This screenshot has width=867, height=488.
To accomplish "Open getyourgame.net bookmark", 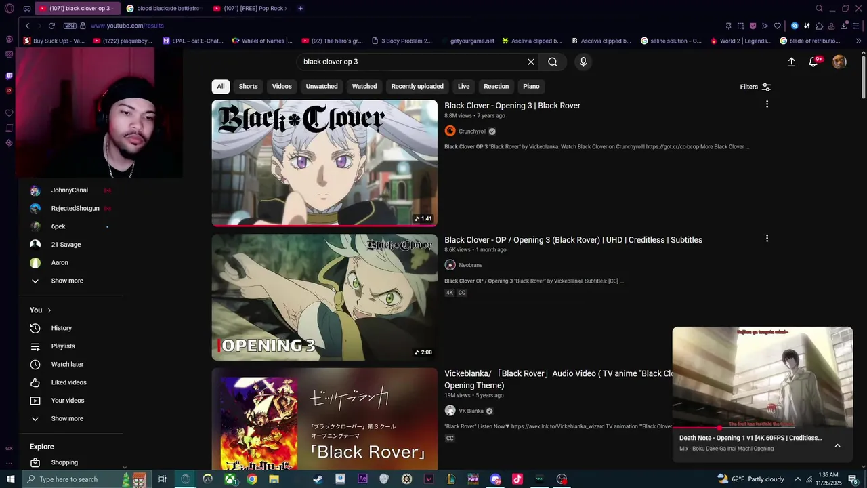I will pyautogui.click(x=467, y=41).
